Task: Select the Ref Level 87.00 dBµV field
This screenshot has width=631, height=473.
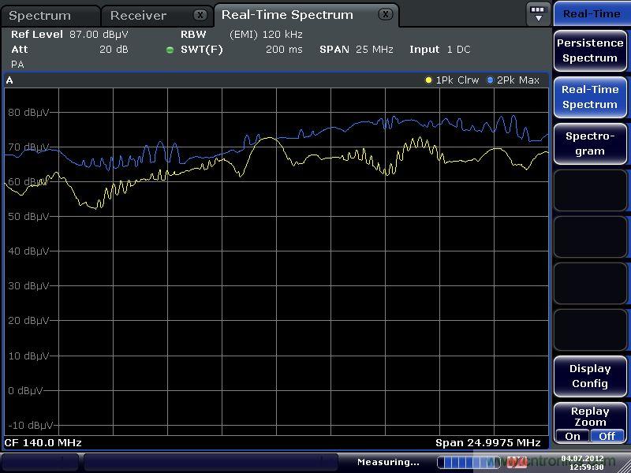Action: pos(69,35)
